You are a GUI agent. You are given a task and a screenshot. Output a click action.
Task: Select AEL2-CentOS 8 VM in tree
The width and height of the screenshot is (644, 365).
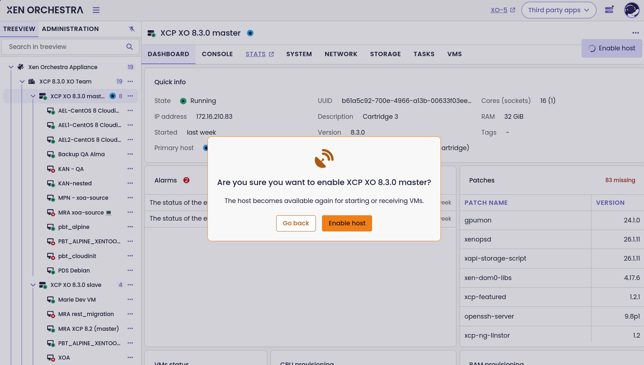click(90, 140)
